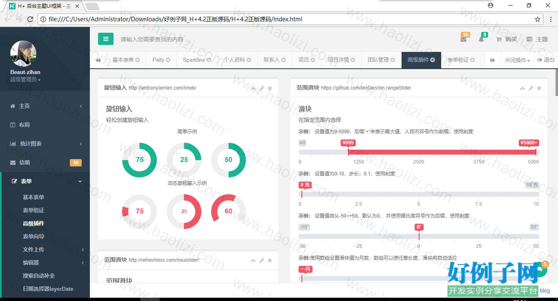558x301 pixels.
Task: Switch to the Sparkline tab
Action: (194, 60)
